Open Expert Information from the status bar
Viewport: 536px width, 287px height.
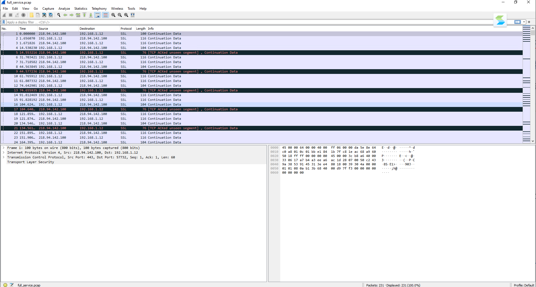[x=5, y=285]
